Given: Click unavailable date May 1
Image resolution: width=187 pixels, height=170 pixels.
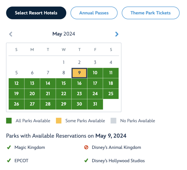Looking at the screenshot, I should [x=64, y=62].
